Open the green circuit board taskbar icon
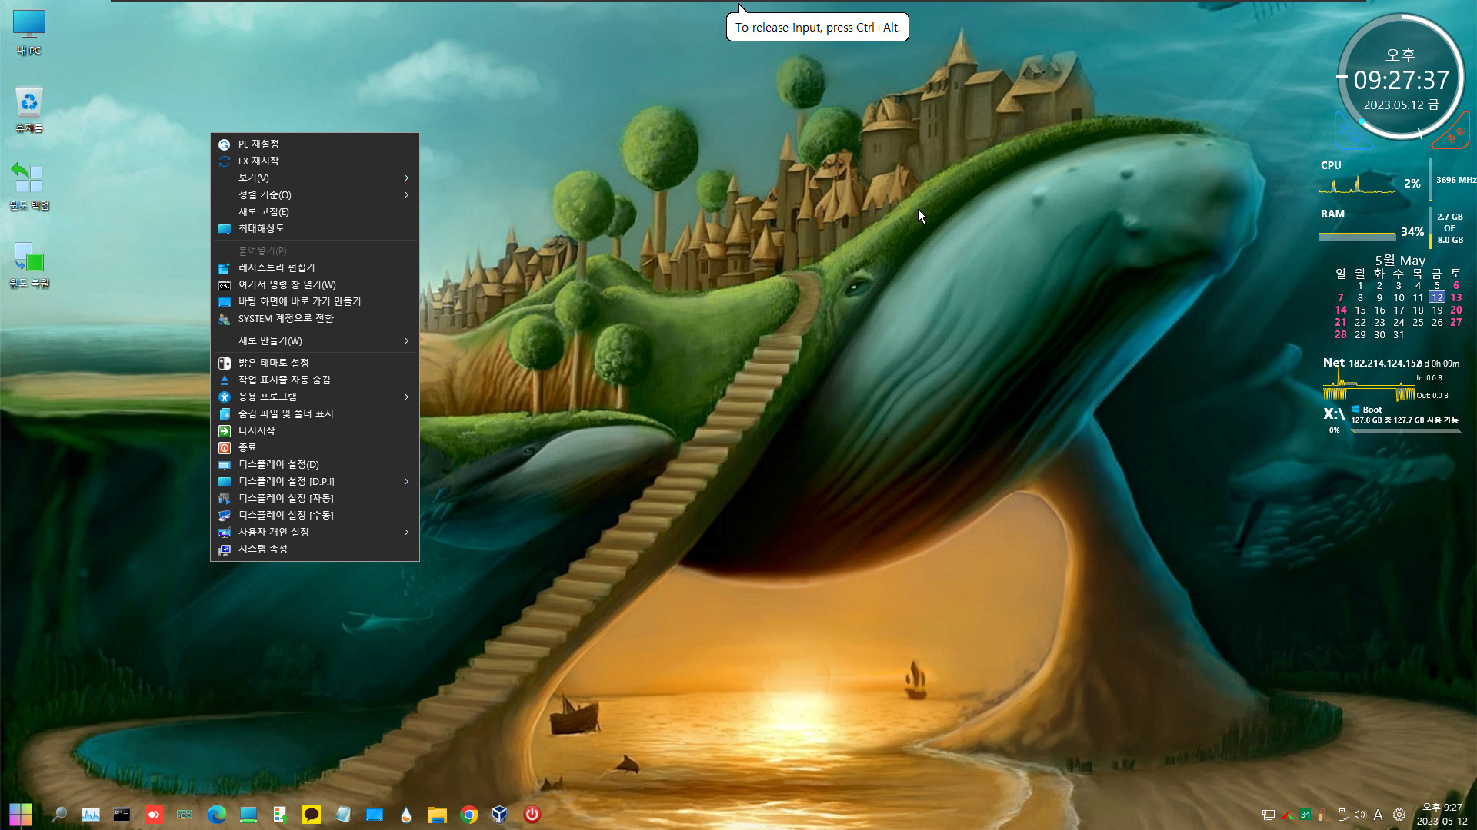1477x830 pixels. tap(185, 814)
